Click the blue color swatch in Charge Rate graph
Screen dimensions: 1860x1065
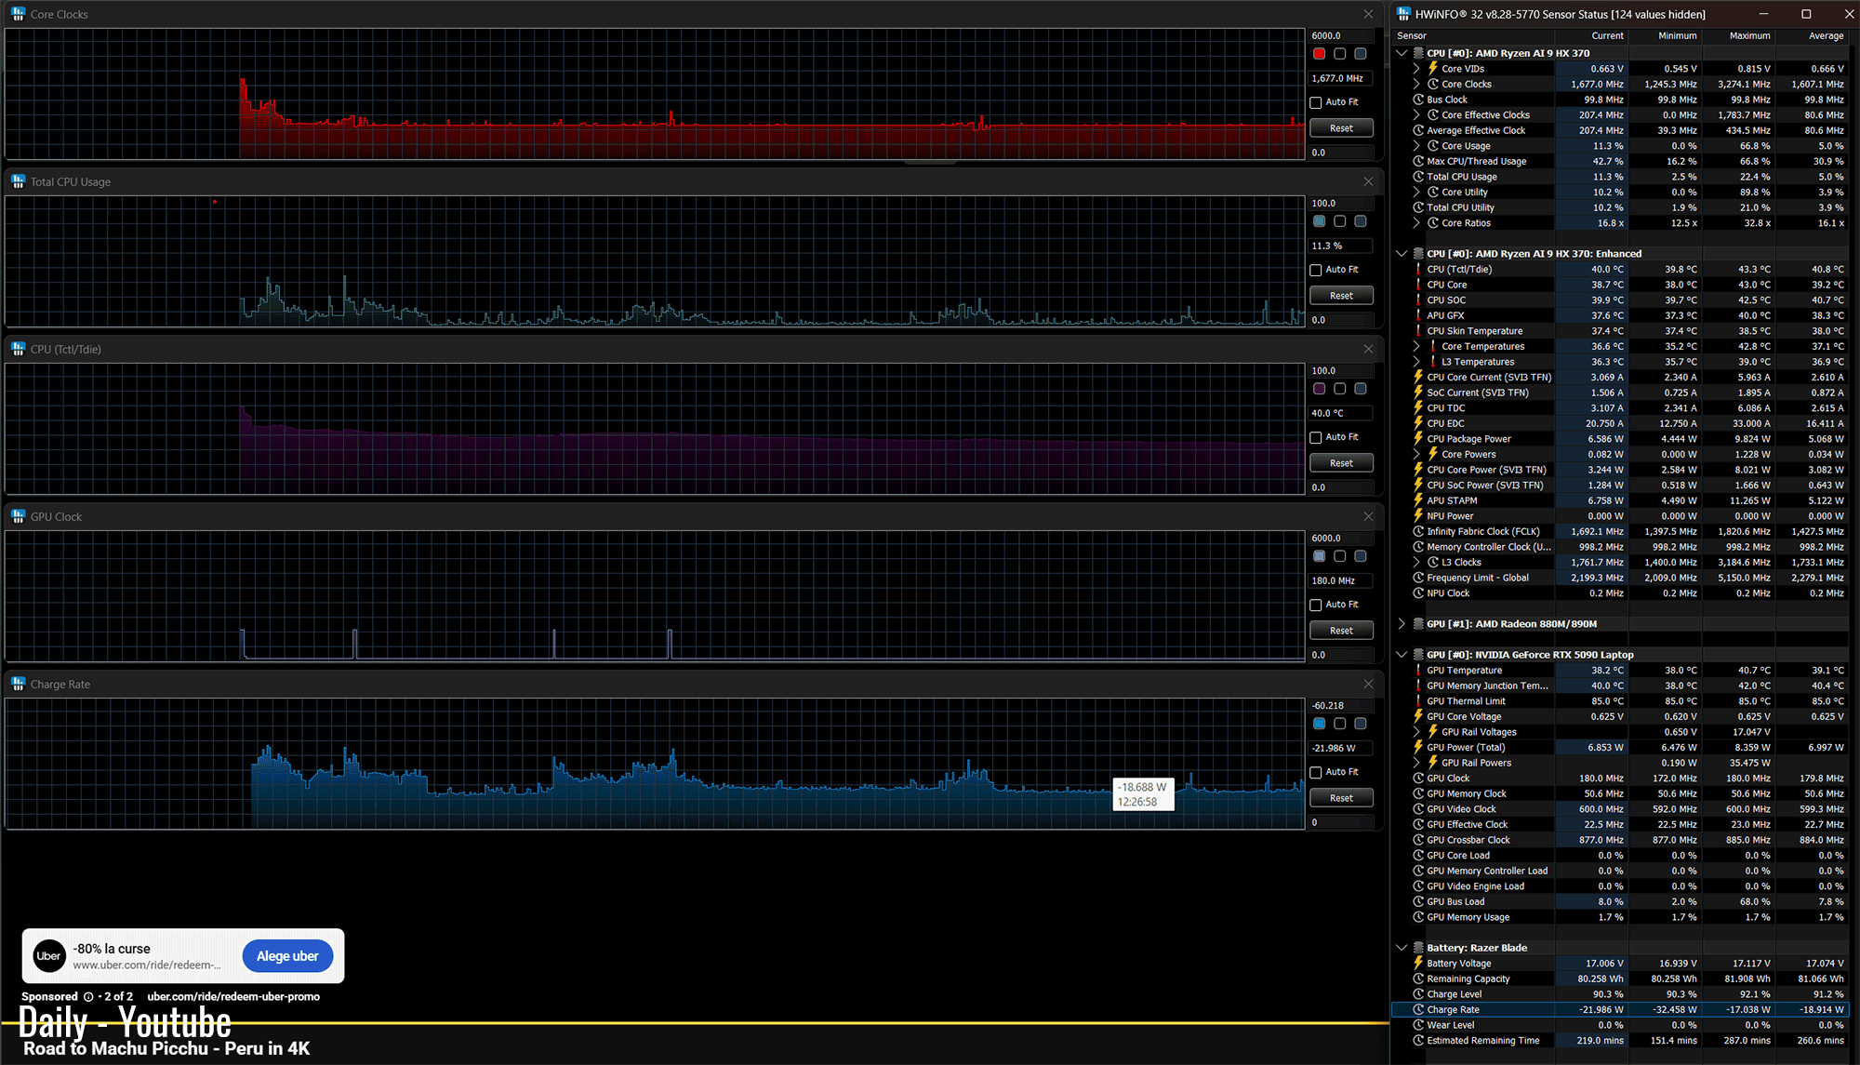point(1319,724)
